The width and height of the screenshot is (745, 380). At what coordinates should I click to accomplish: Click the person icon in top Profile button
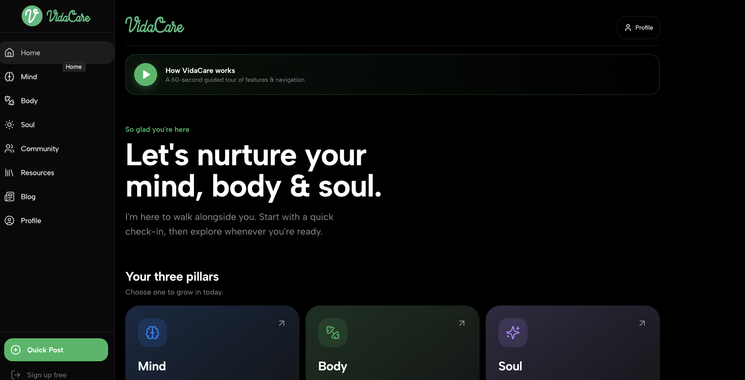click(628, 28)
